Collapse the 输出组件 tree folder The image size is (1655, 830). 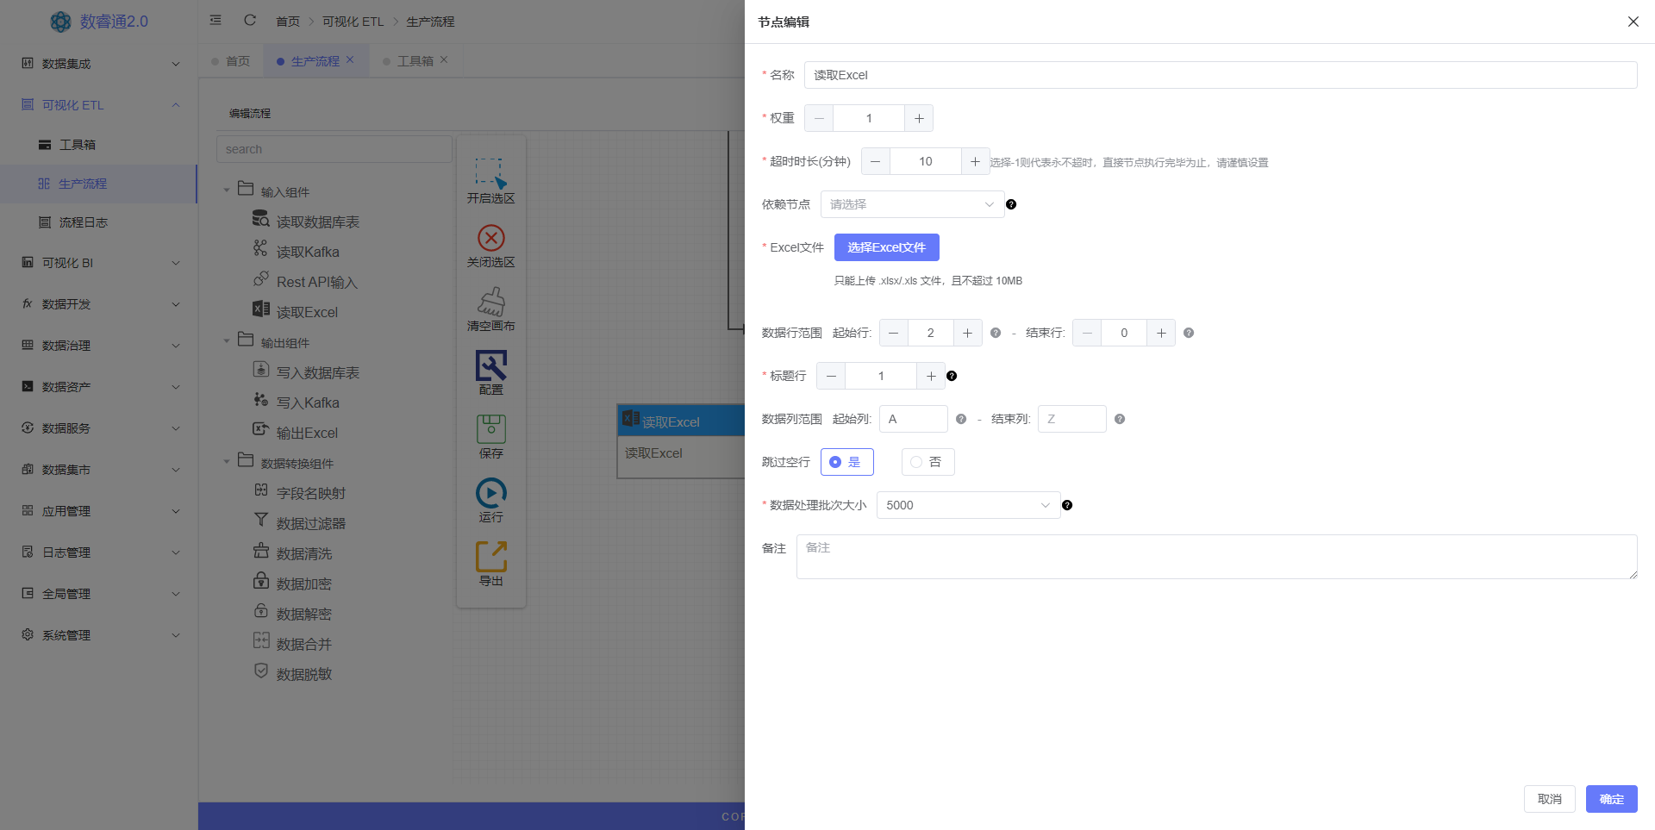pyautogui.click(x=227, y=341)
